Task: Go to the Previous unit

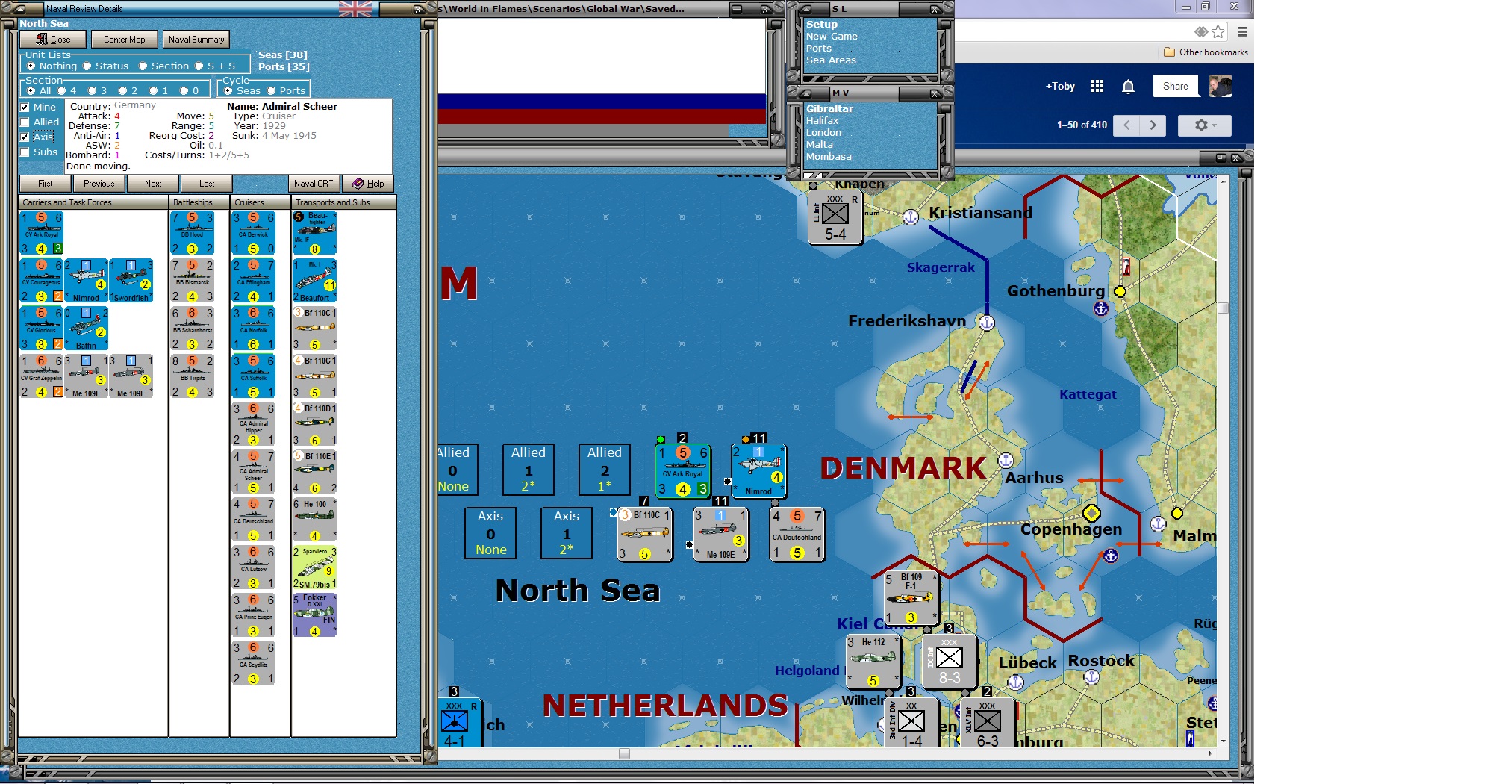Action: tap(99, 184)
